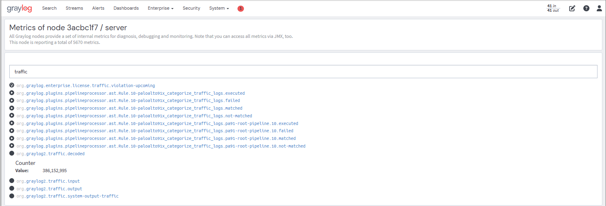The height and width of the screenshot is (206, 606).
Task: Open the Streams page
Action: pyautogui.click(x=74, y=8)
